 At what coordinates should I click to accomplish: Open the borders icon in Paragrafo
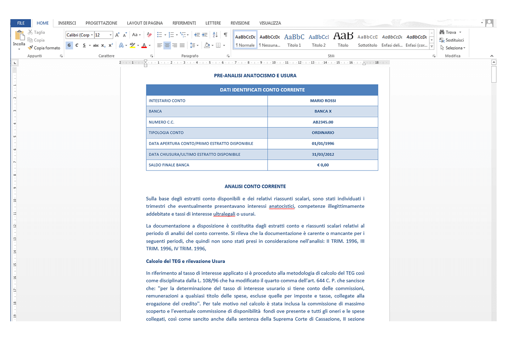pos(218,45)
